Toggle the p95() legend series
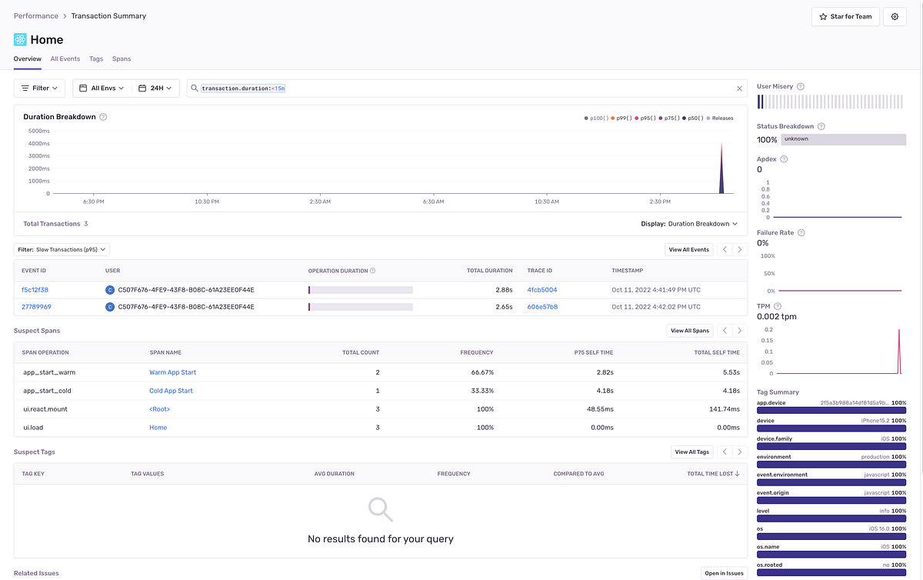923x580 pixels. click(x=645, y=118)
